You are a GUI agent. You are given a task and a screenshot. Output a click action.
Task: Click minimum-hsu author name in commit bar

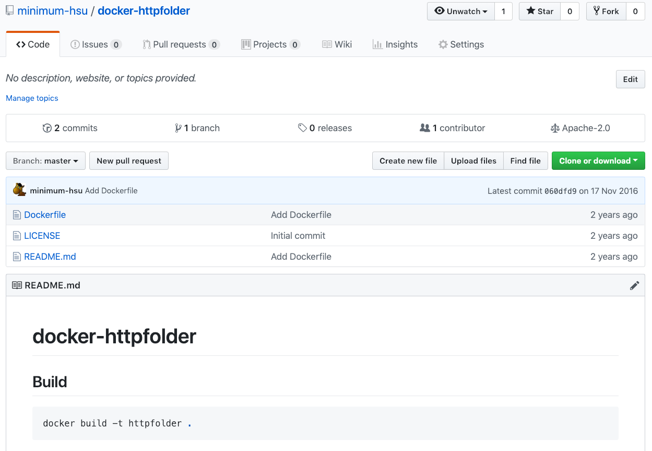tap(56, 191)
